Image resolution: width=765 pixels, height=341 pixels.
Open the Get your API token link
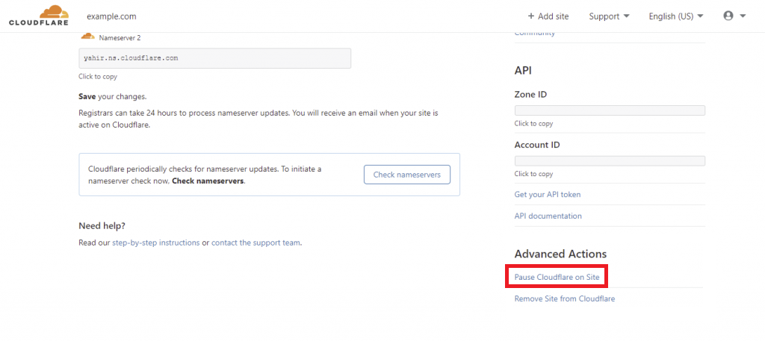click(547, 195)
